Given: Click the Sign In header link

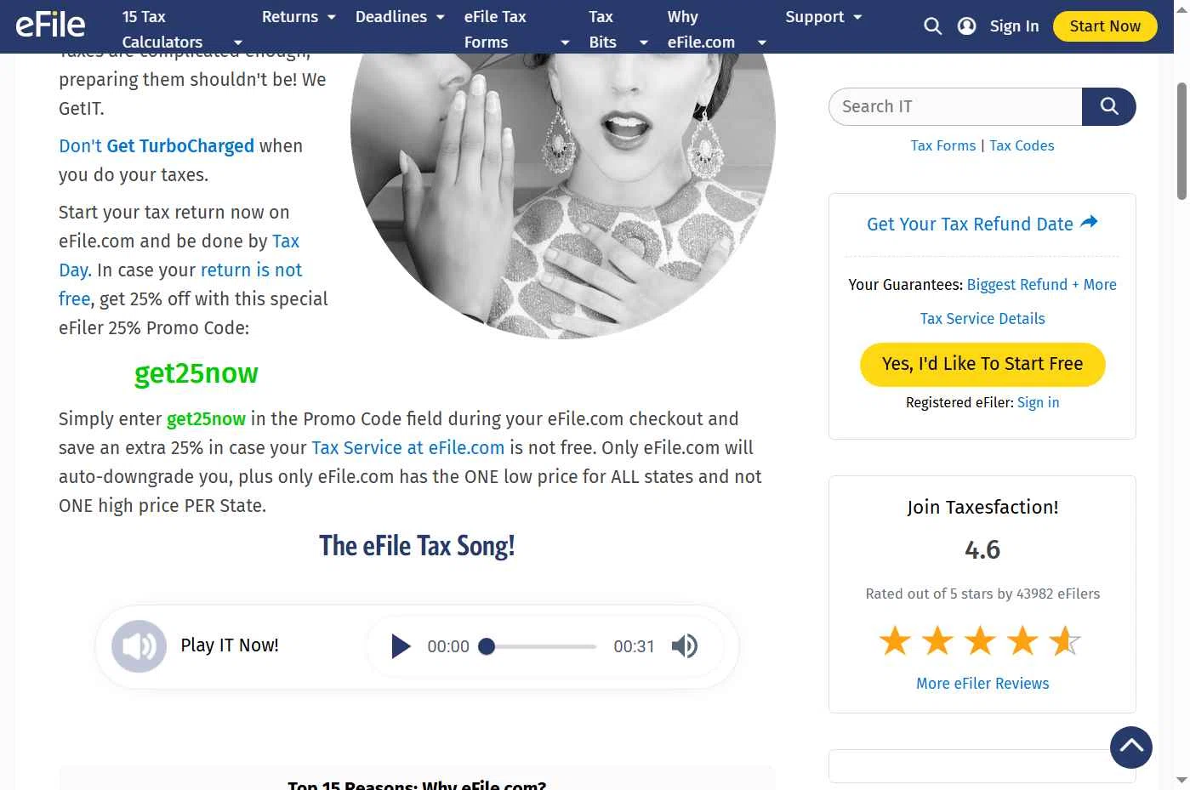Looking at the screenshot, I should coord(1014,26).
